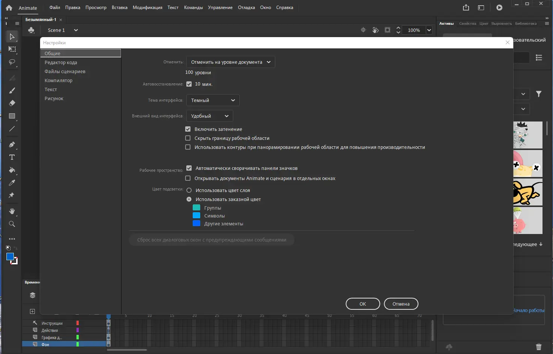Check Открывать документы Animate в отдельных окнах

[188, 178]
